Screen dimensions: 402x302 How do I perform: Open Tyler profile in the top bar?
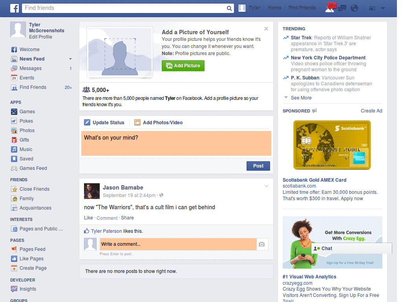tap(249, 8)
